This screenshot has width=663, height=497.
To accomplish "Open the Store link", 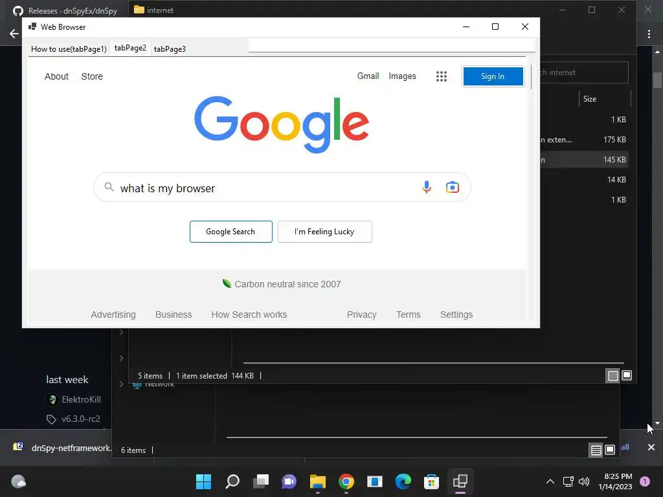I will click(x=92, y=76).
